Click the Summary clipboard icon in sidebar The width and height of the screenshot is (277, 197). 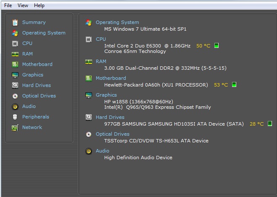tap(15, 23)
